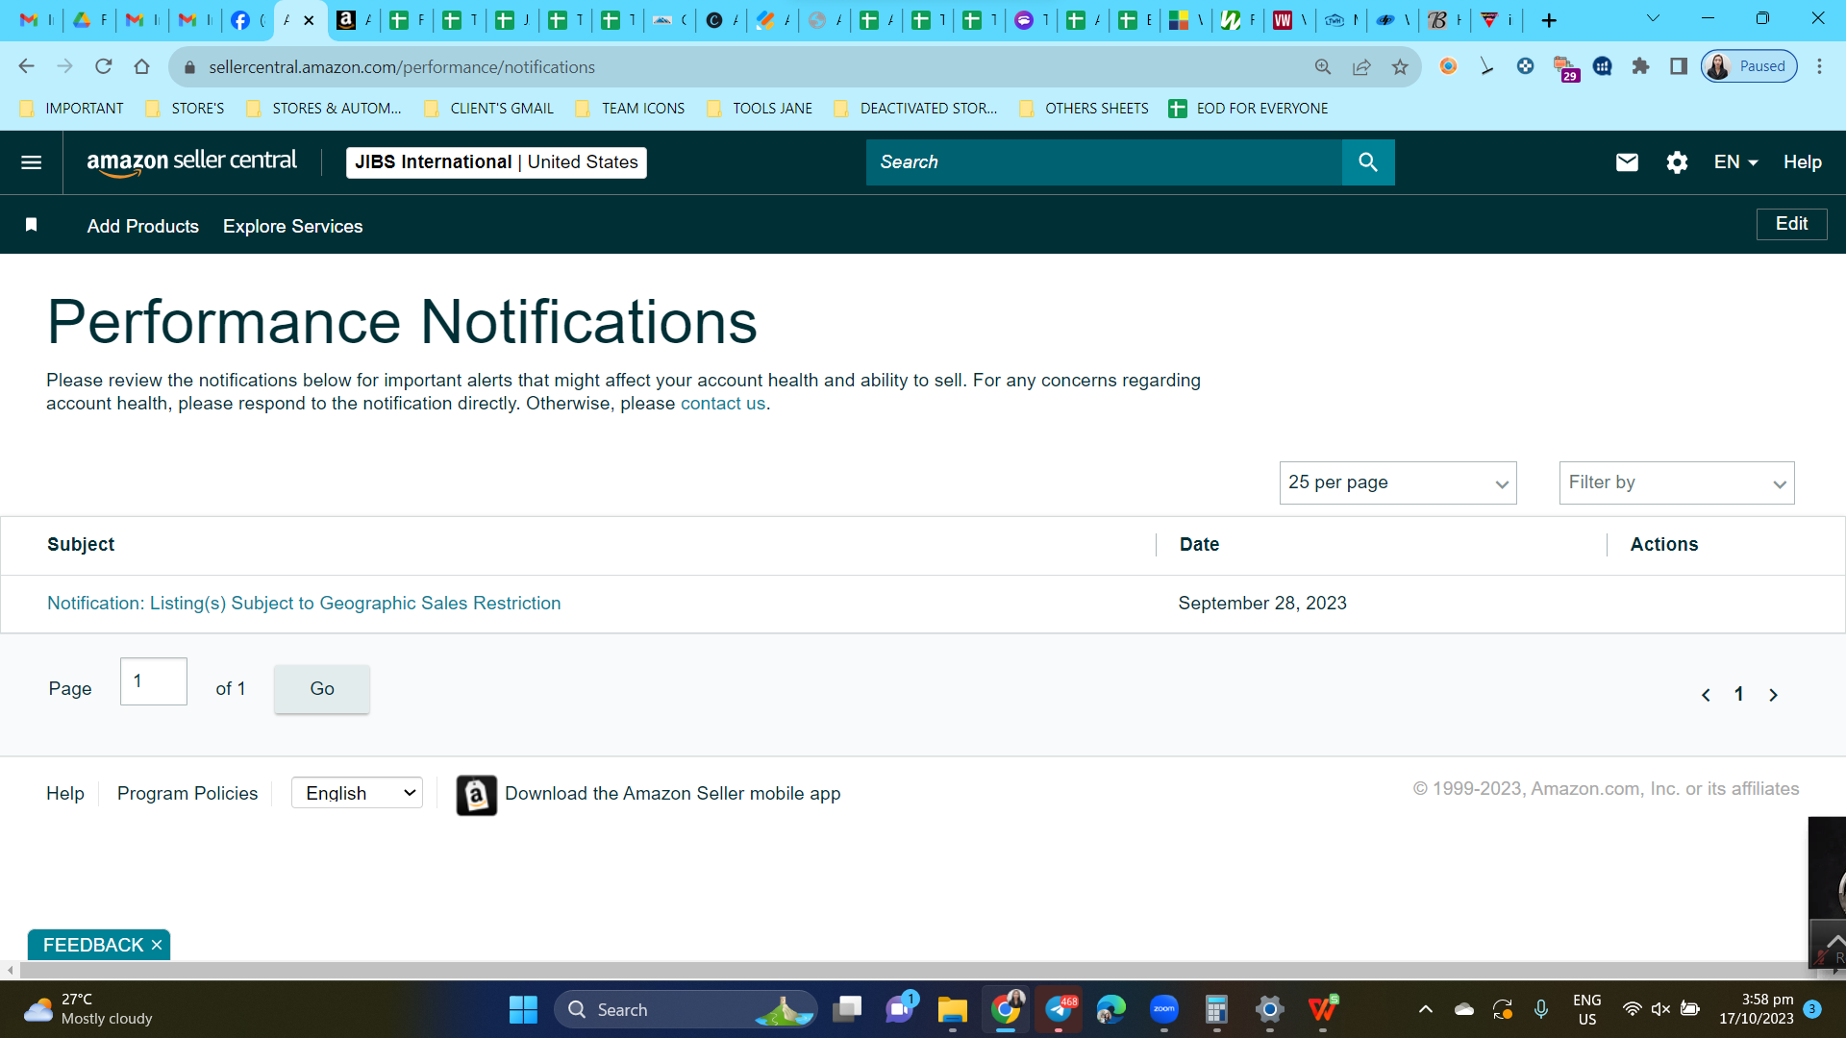Screen dimensions: 1846x1038
Task: Open the Paused profile button
Action: point(1749,66)
